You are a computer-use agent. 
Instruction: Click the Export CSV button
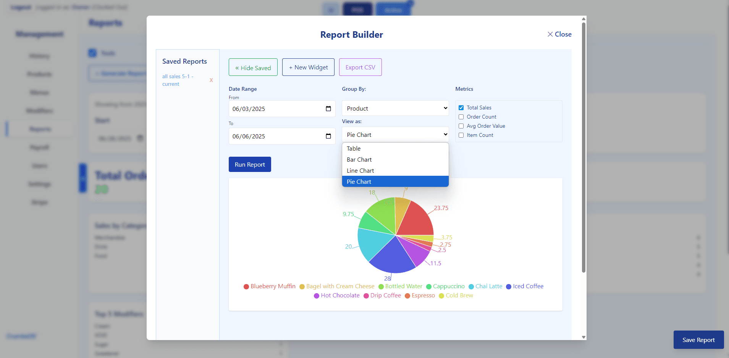[360, 67]
